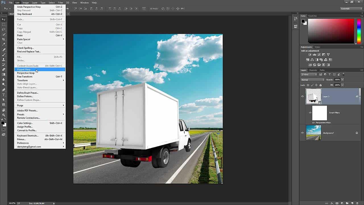Open the Swatches tab
This screenshot has width=364, height=205.
[x=312, y=16]
